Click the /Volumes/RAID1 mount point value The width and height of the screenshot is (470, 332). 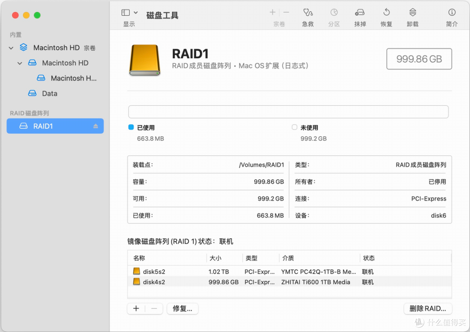point(262,165)
